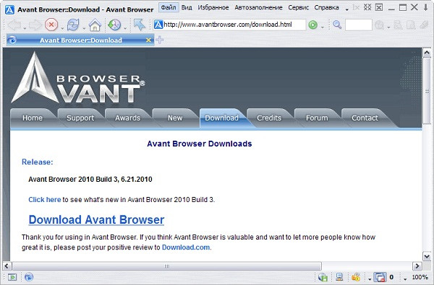The image size is (434, 285).
Task: Toggle the lock security icon in status bar
Action: click(356, 277)
